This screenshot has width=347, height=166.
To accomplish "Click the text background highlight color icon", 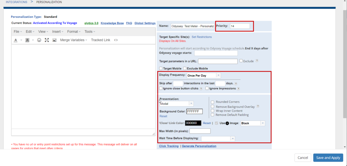I will [27, 40].
